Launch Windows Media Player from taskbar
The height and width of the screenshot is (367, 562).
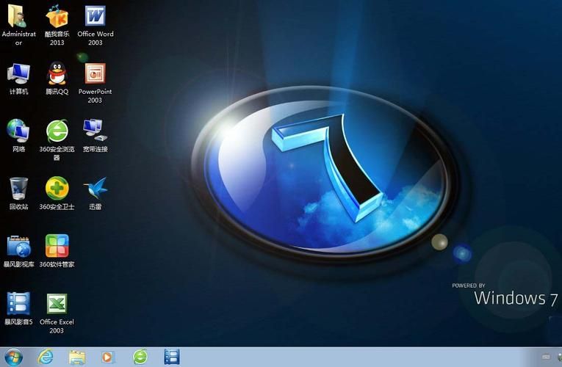[109, 357]
